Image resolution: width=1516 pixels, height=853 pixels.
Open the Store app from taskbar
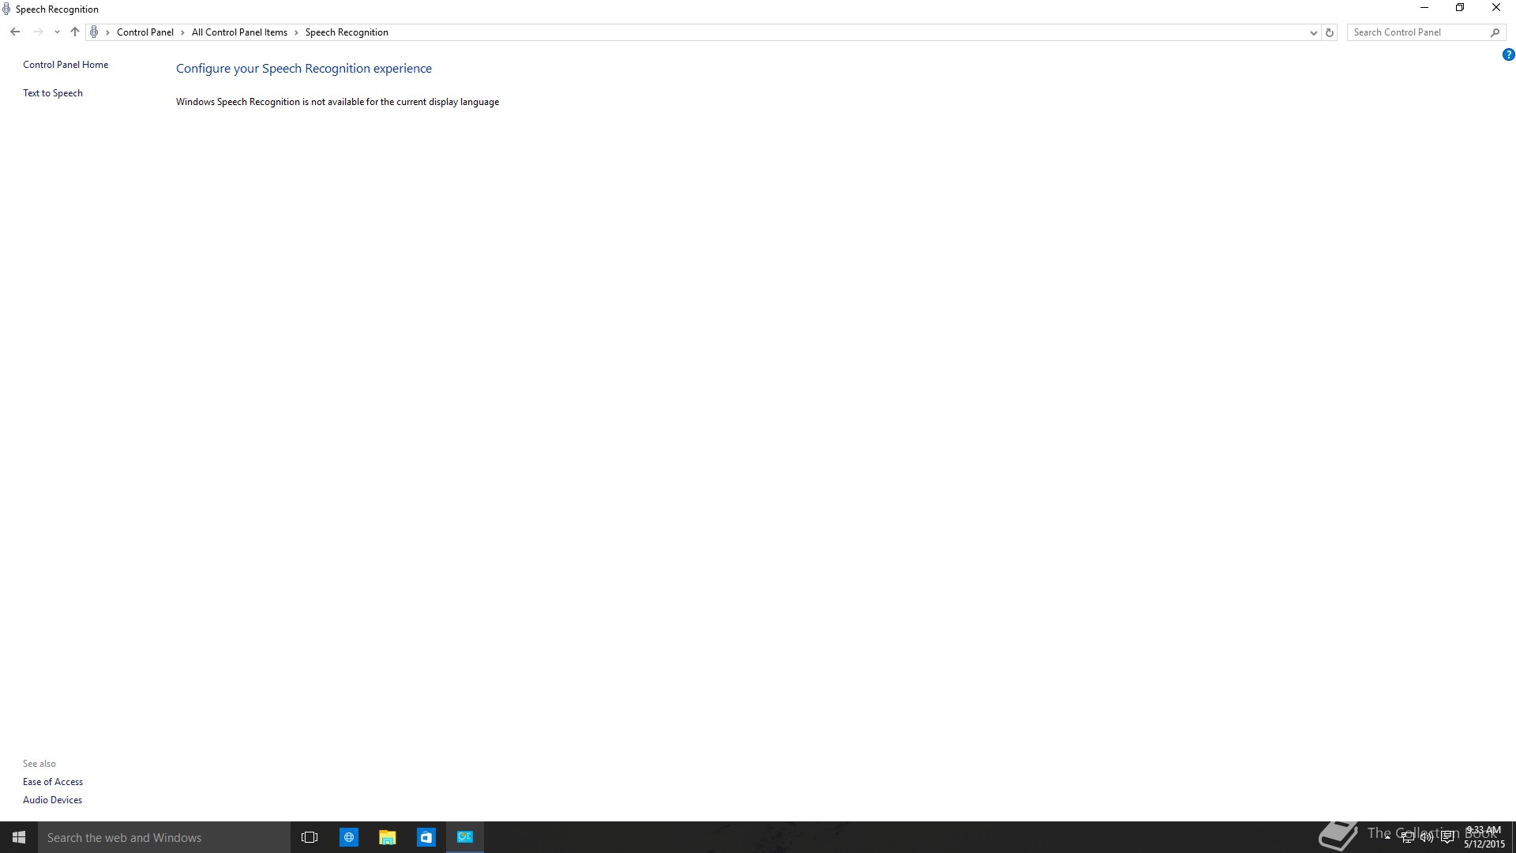click(426, 837)
